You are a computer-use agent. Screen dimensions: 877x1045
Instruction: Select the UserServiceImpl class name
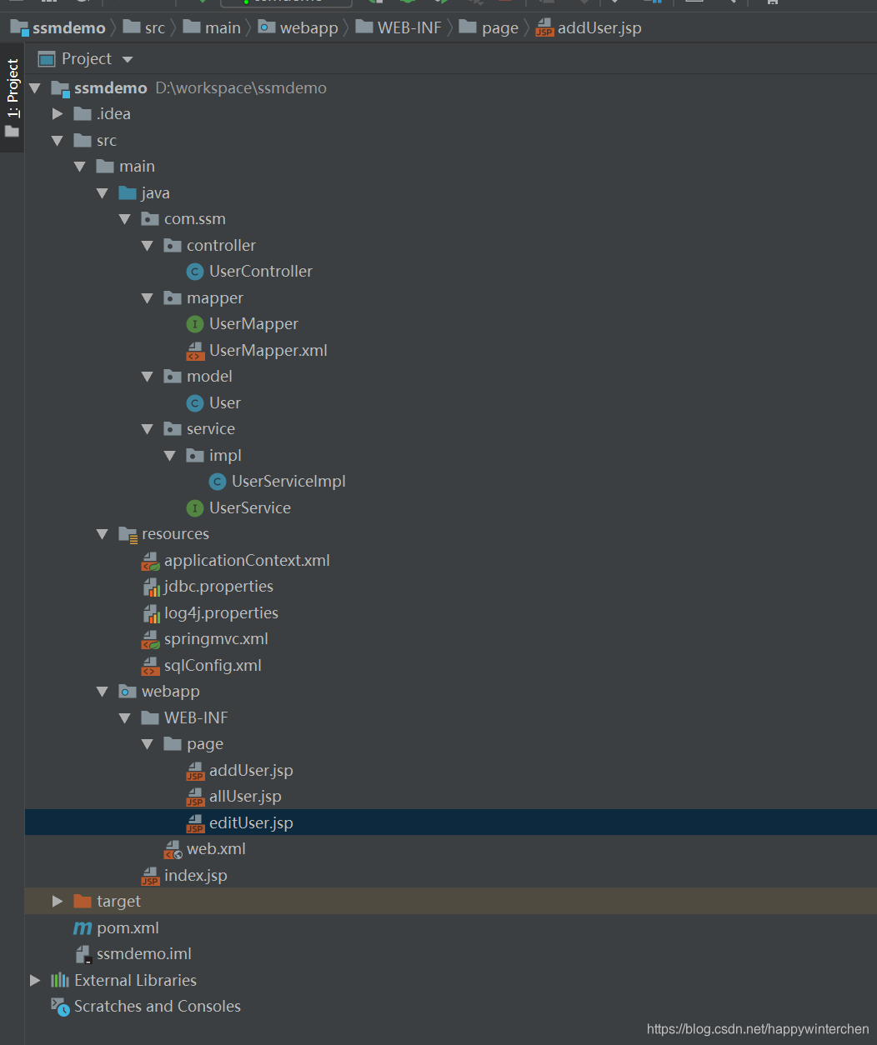(288, 482)
